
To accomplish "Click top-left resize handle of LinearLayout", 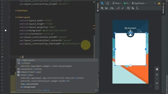I will (115, 33).
